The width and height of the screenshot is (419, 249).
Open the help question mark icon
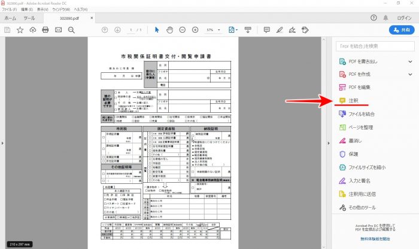pos(374,18)
